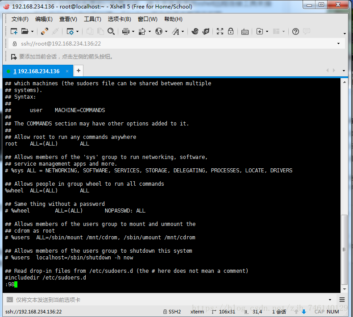Close the 192.168.234.136 tab
Image resolution: width=353 pixels, height=317 pixels.
tap(67, 71)
